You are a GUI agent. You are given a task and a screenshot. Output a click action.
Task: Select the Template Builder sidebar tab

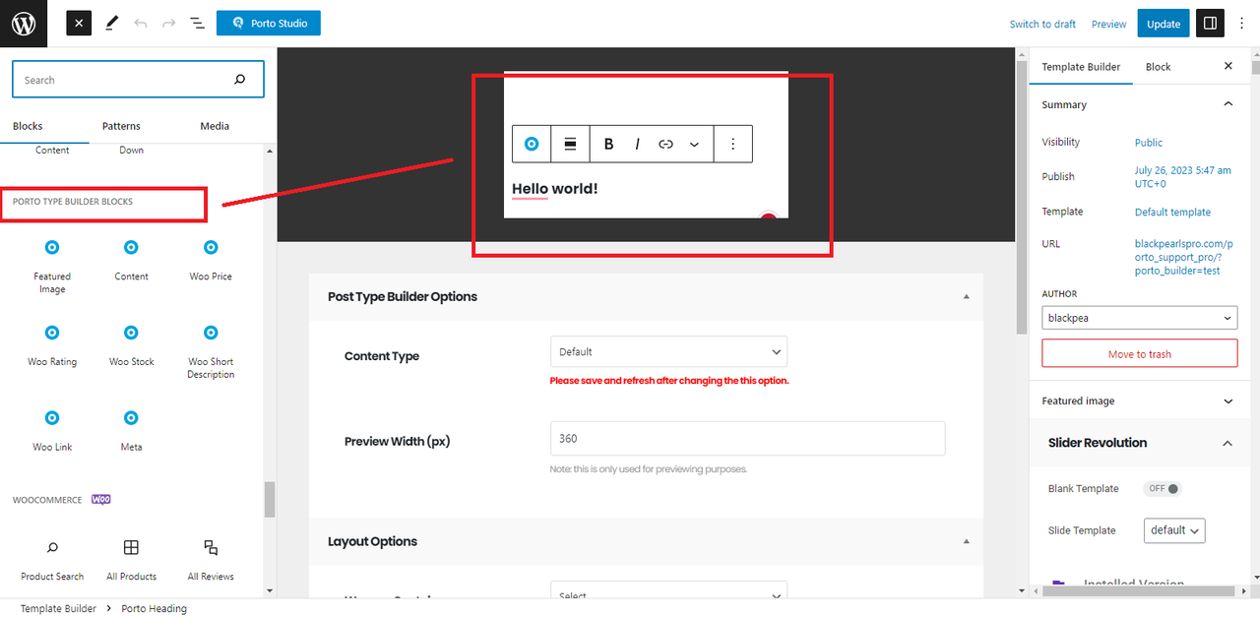pos(1081,66)
